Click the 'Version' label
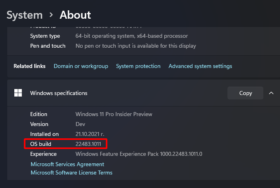Image resolution: width=280 pixels, height=188 pixels. click(39, 124)
